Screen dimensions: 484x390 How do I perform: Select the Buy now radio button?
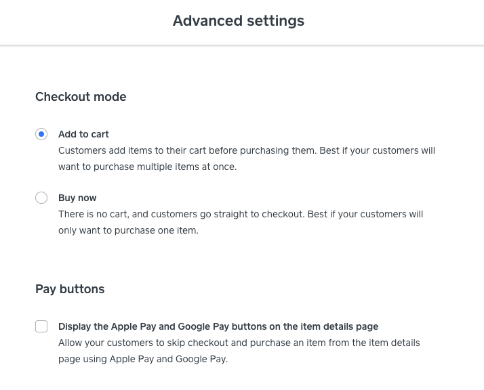pyautogui.click(x=41, y=198)
